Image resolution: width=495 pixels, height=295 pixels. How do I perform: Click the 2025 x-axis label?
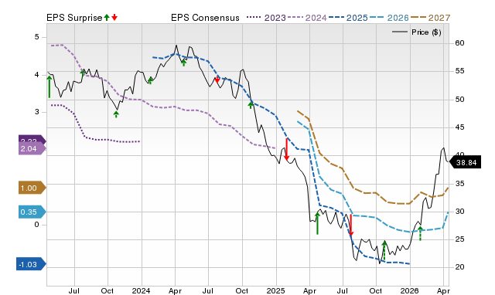[275, 290]
